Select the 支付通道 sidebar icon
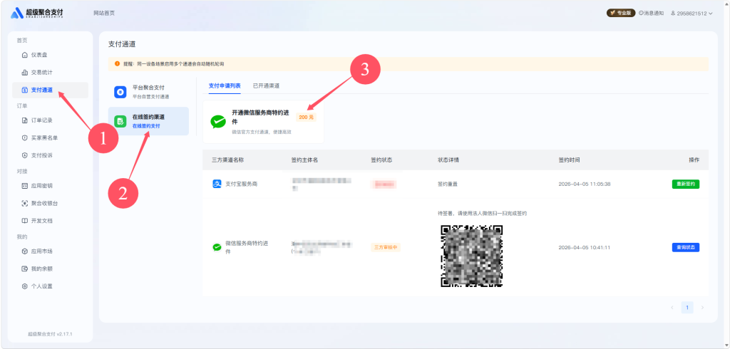Viewport: 730px width, 349px height. click(25, 90)
